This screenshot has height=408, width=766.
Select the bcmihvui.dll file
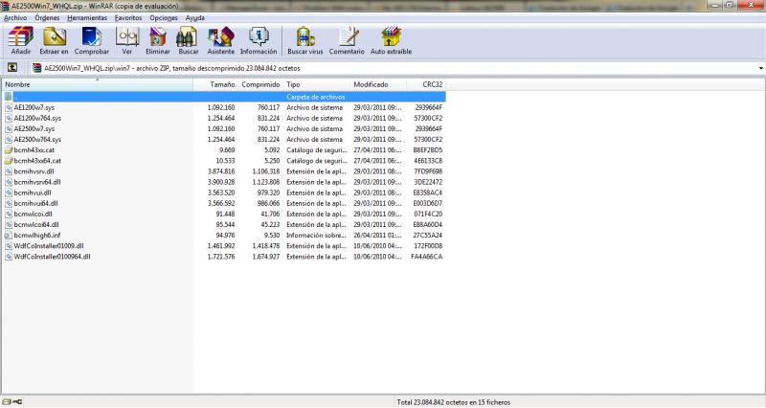[x=33, y=193]
